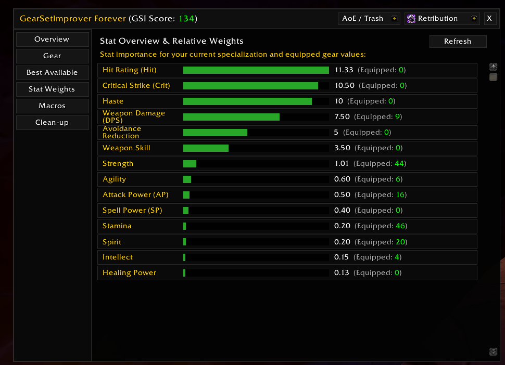This screenshot has width=505, height=365.
Task: Click the Refresh button
Action: tap(458, 42)
